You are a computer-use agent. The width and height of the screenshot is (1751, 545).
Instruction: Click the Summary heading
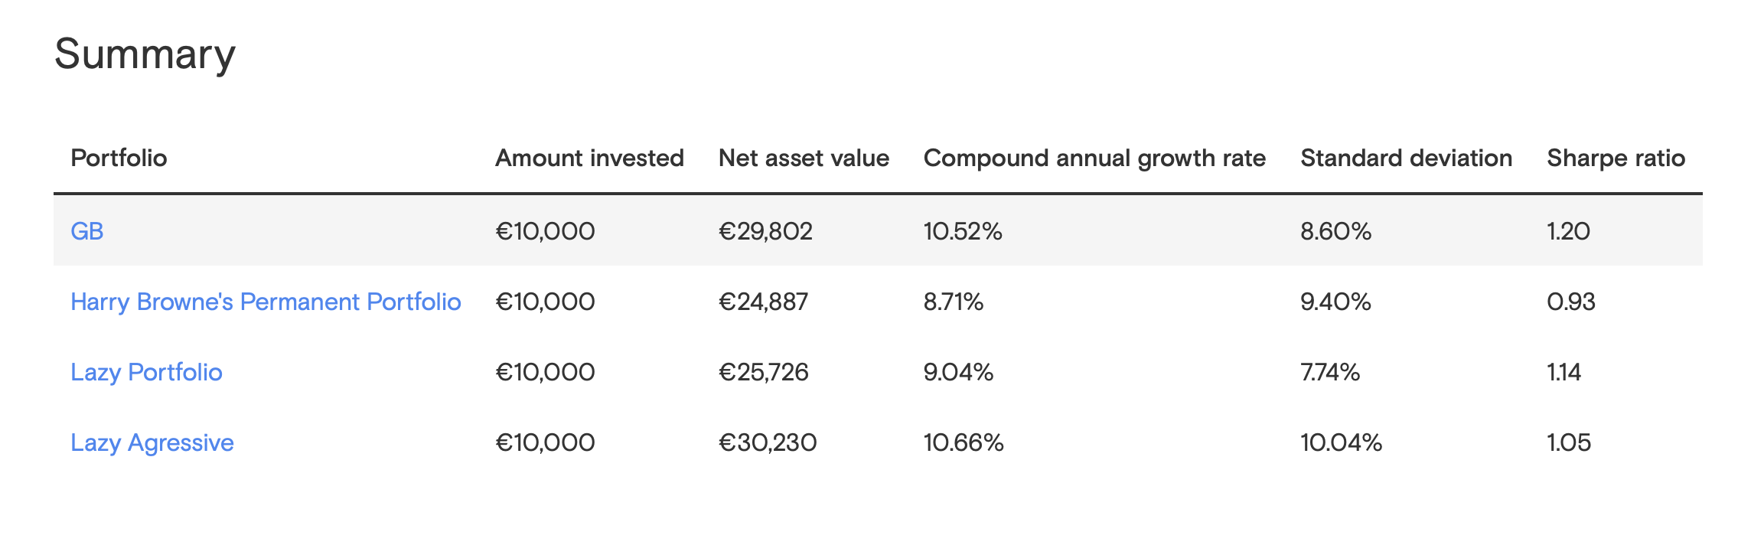click(x=145, y=54)
